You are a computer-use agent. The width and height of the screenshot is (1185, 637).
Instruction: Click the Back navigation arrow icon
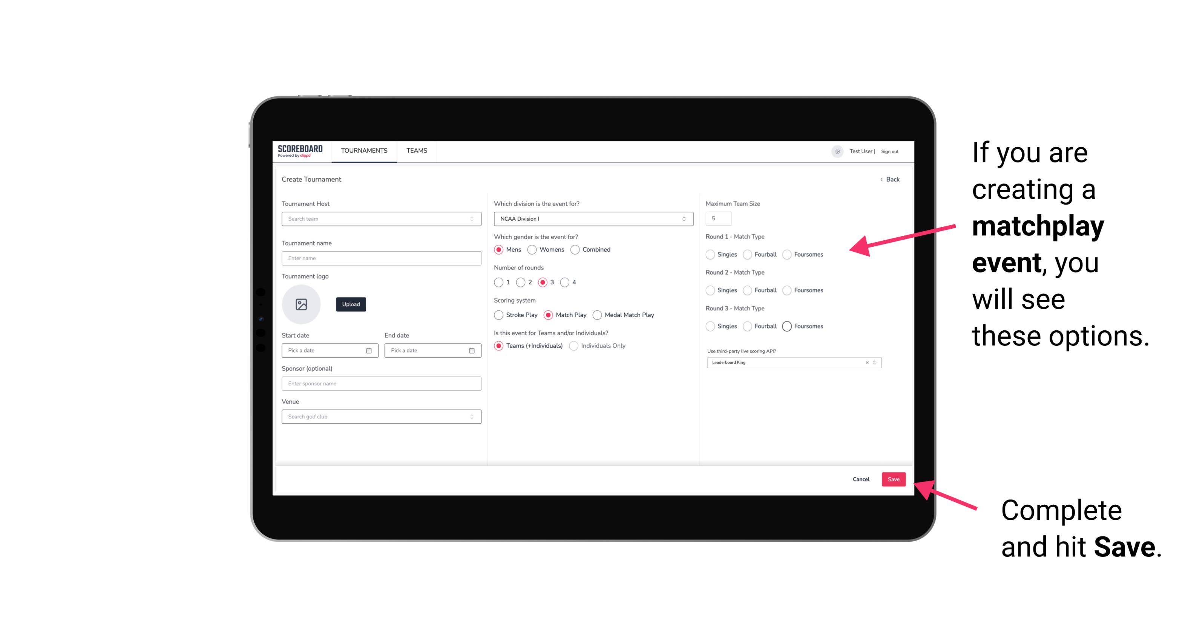click(880, 180)
